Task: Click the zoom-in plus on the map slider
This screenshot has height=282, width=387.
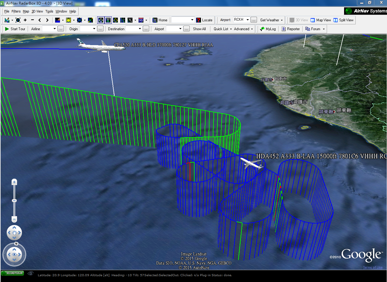Action: click(x=14, y=182)
